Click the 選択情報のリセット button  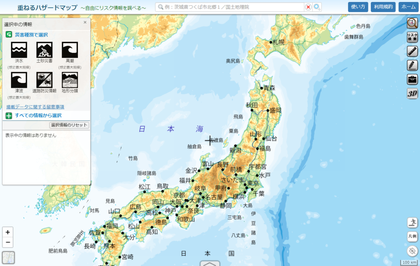pyautogui.click(x=69, y=125)
